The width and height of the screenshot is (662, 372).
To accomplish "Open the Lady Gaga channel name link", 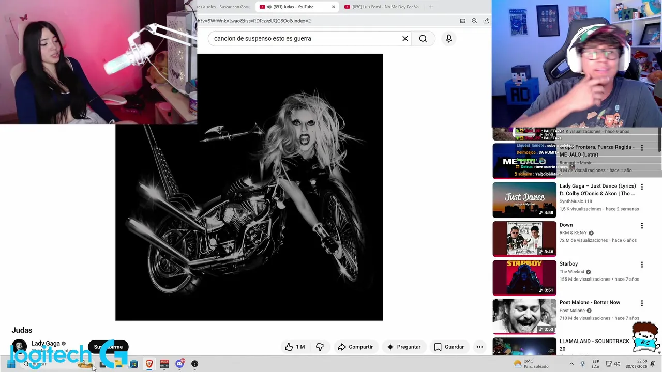I will [46, 343].
